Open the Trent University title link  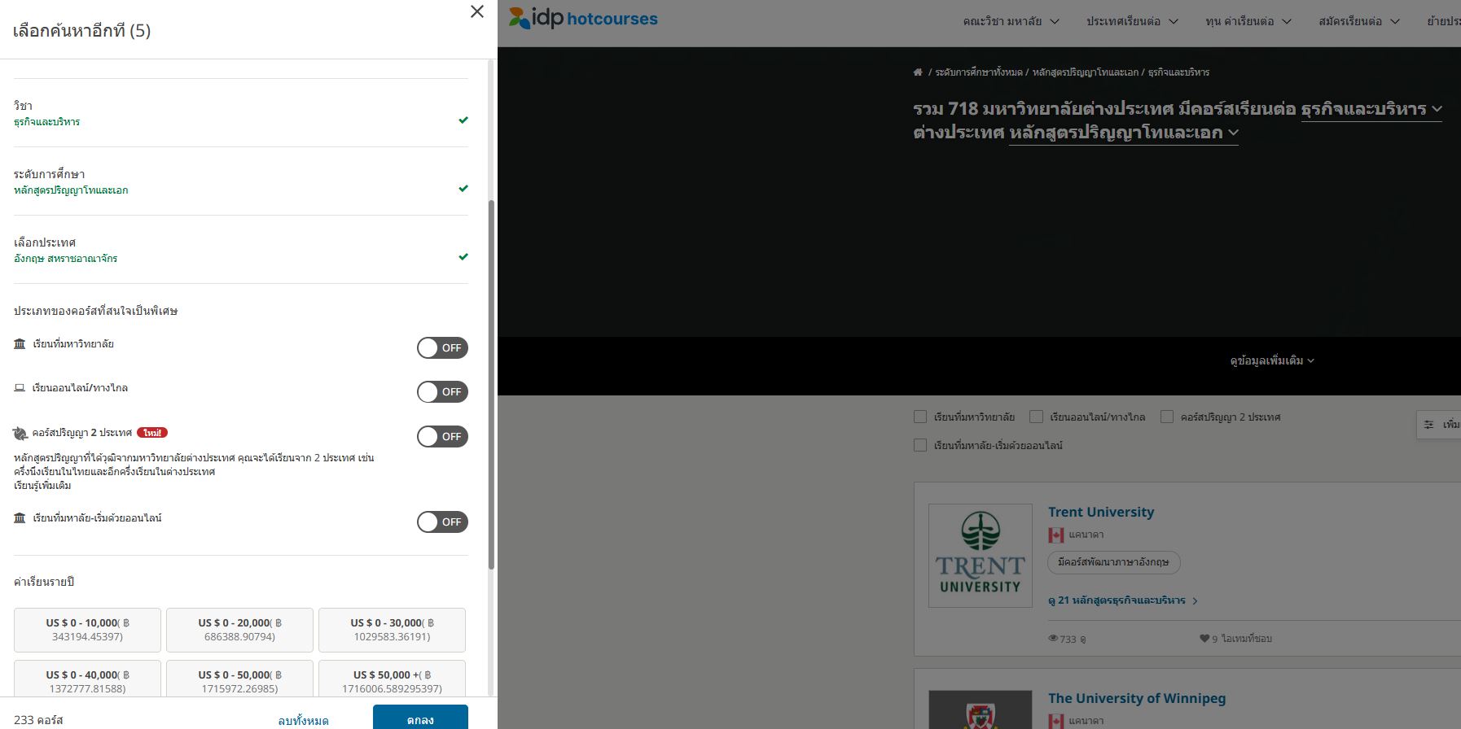click(x=1101, y=512)
